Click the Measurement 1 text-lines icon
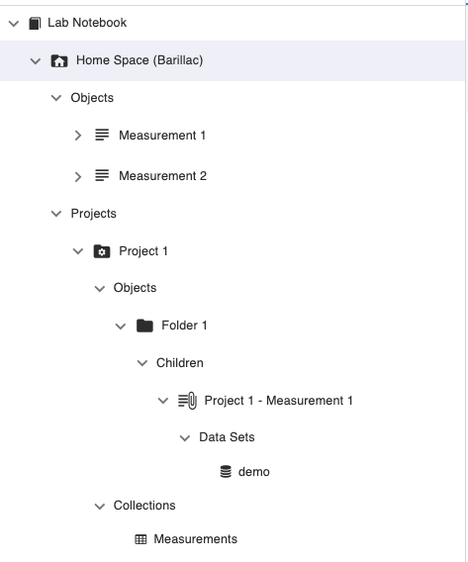Screen dimensions: 468x562 coord(102,136)
